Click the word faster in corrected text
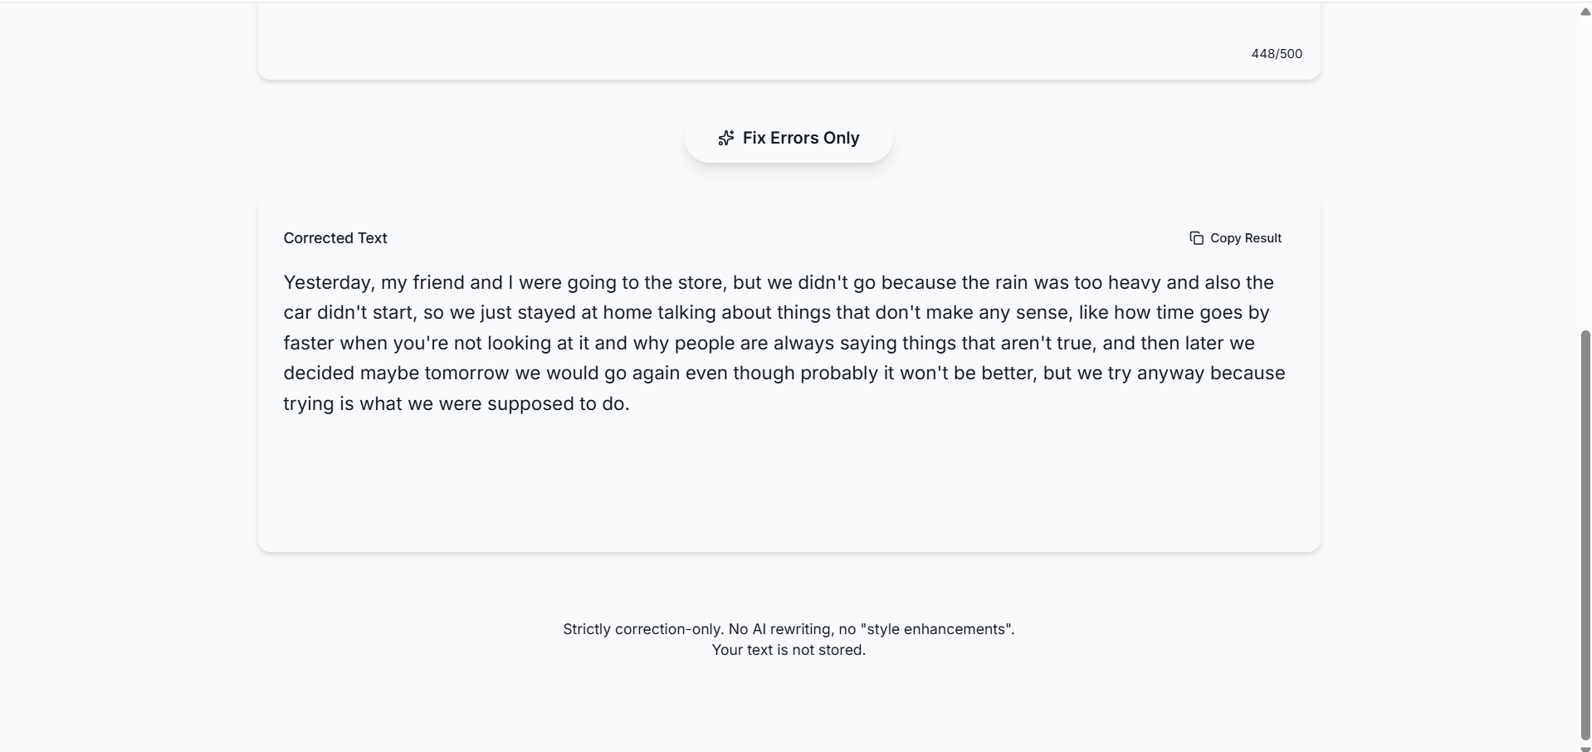Screen dimensions: 1592x752 point(308,344)
